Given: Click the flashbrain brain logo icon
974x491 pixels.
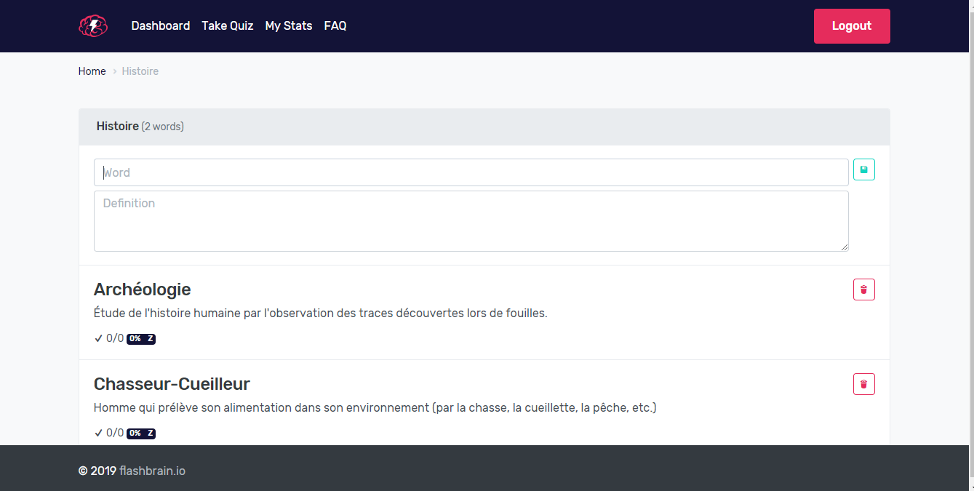Looking at the screenshot, I should 93,26.
